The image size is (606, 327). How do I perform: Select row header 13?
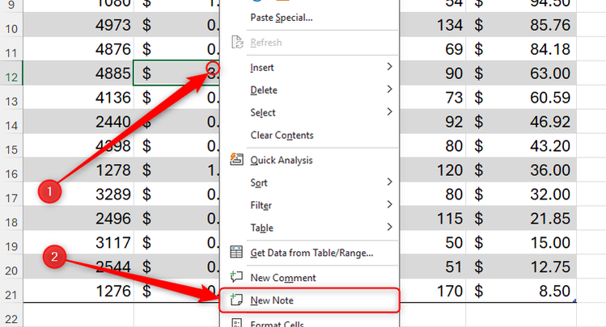pos(11,98)
